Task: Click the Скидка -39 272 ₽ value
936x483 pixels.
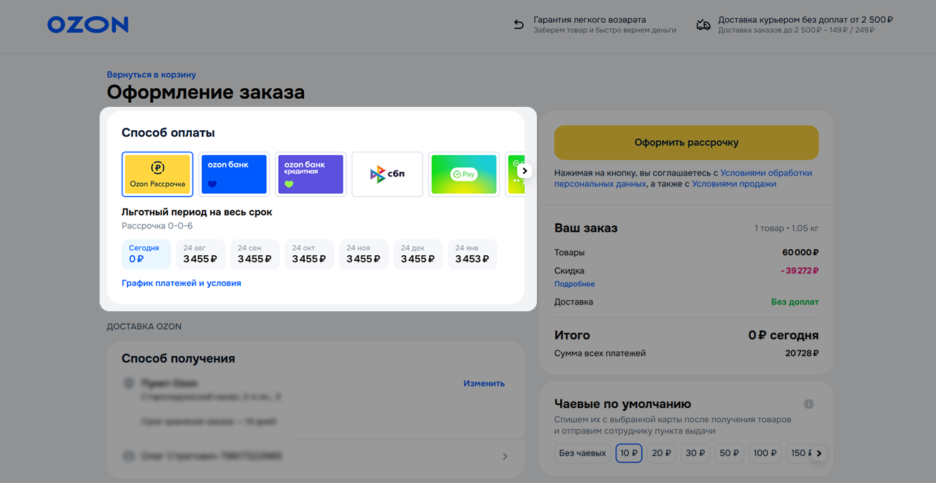Action: point(799,271)
